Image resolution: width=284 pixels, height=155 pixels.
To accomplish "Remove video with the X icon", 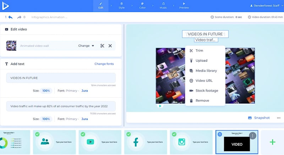I will pyautogui.click(x=110, y=46).
